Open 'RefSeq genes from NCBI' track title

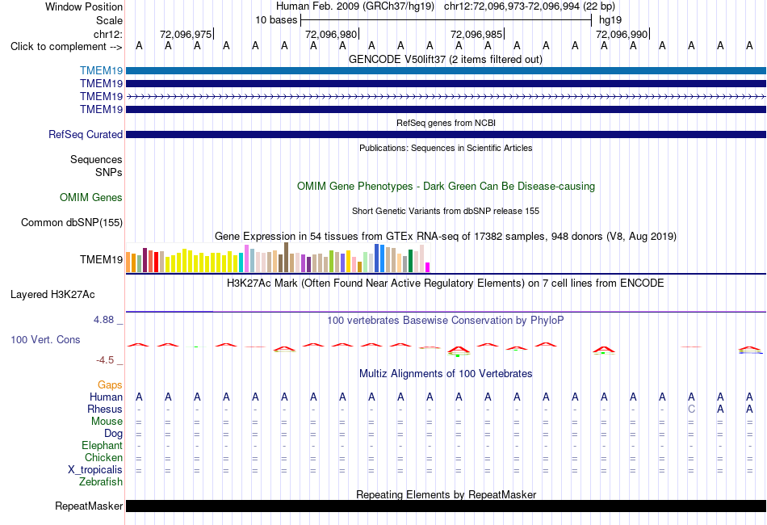[x=446, y=123]
